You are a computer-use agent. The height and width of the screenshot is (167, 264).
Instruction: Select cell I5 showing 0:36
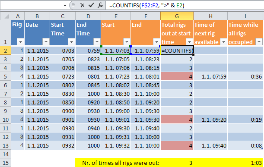245,76
